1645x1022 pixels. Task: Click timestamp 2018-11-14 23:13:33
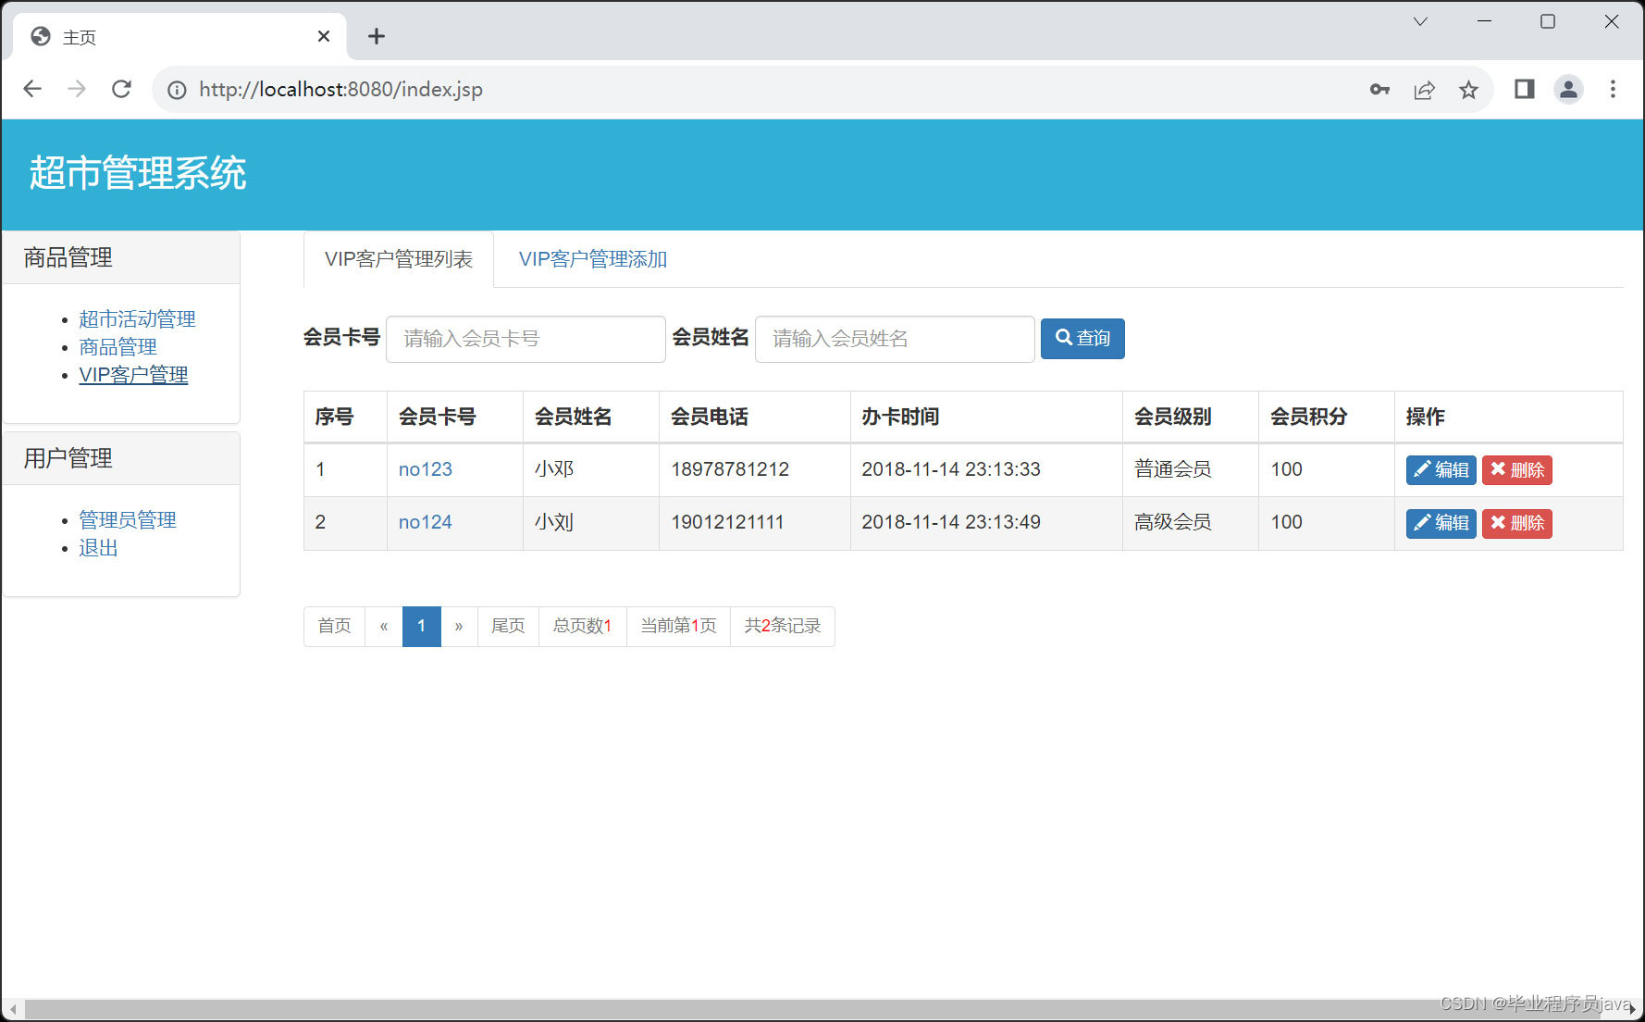951,469
